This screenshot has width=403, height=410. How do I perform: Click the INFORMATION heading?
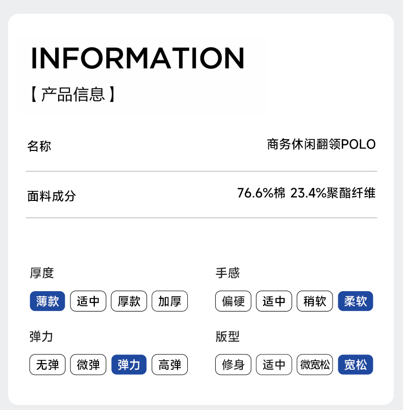(138, 58)
